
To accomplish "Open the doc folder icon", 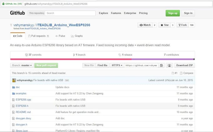I will [x=13, y=87].
